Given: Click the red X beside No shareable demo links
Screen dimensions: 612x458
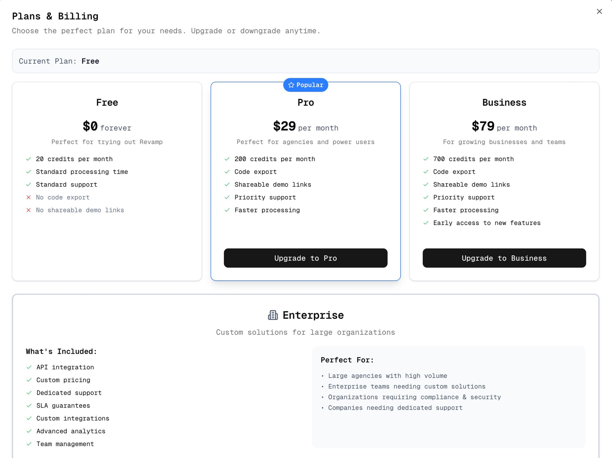Looking at the screenshot, I should 28,210.
